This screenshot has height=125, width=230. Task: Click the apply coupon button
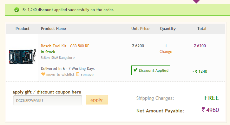pyautogui.click(x=97, y=100)
